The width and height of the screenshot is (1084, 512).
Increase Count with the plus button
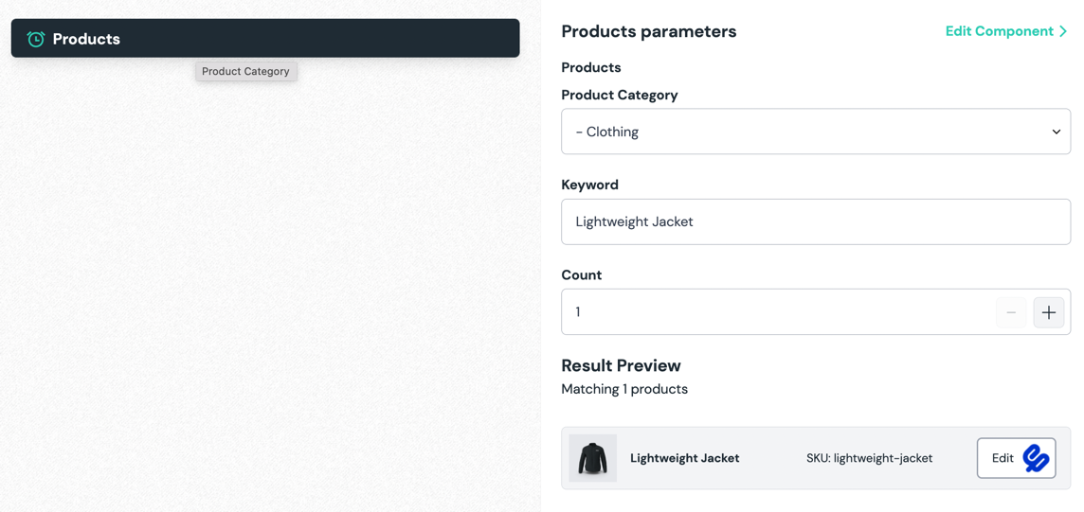[1048, 312]
